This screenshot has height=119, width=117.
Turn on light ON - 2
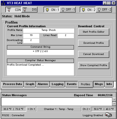point(88,10)
